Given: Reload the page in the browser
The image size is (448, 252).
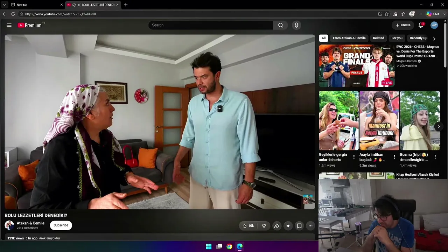Looking at the screenshot, I should 13,14.
